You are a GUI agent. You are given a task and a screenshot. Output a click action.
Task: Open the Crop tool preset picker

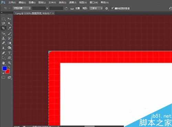pyautogui.click(x=7, y=8)
